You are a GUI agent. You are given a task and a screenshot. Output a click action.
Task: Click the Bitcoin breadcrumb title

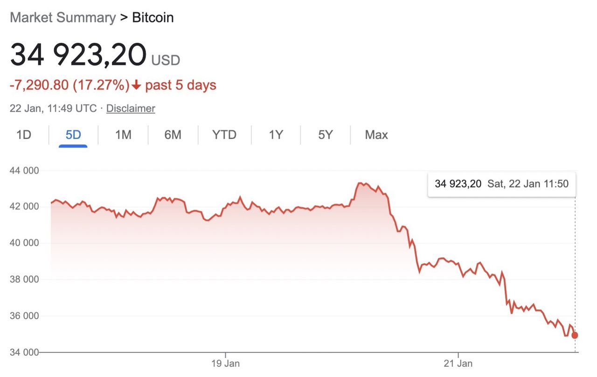[153, 18]
